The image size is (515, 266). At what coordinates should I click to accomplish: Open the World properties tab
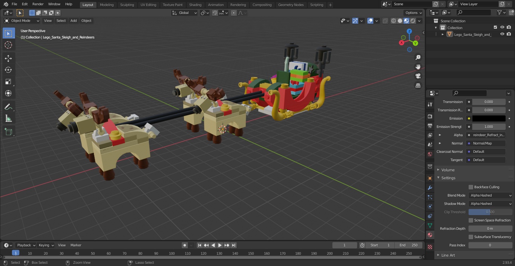coord(430,154)
